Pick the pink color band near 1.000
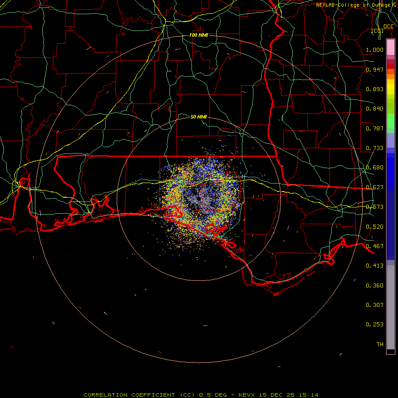 coord(390,47)
